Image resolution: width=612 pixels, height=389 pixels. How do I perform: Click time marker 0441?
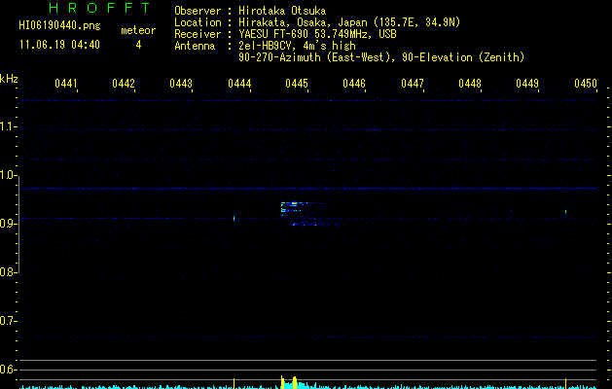click(65, 84)
